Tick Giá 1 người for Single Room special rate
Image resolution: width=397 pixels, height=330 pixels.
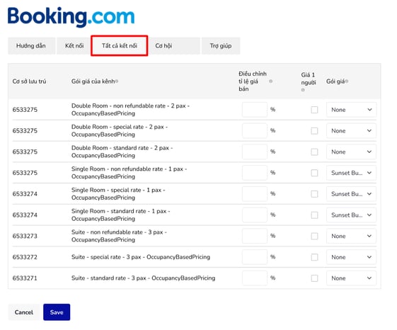[x=314, y=194]
